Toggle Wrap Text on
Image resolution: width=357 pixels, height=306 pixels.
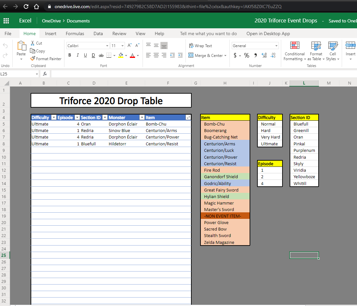pyautogui.click(x=200, y=46)
